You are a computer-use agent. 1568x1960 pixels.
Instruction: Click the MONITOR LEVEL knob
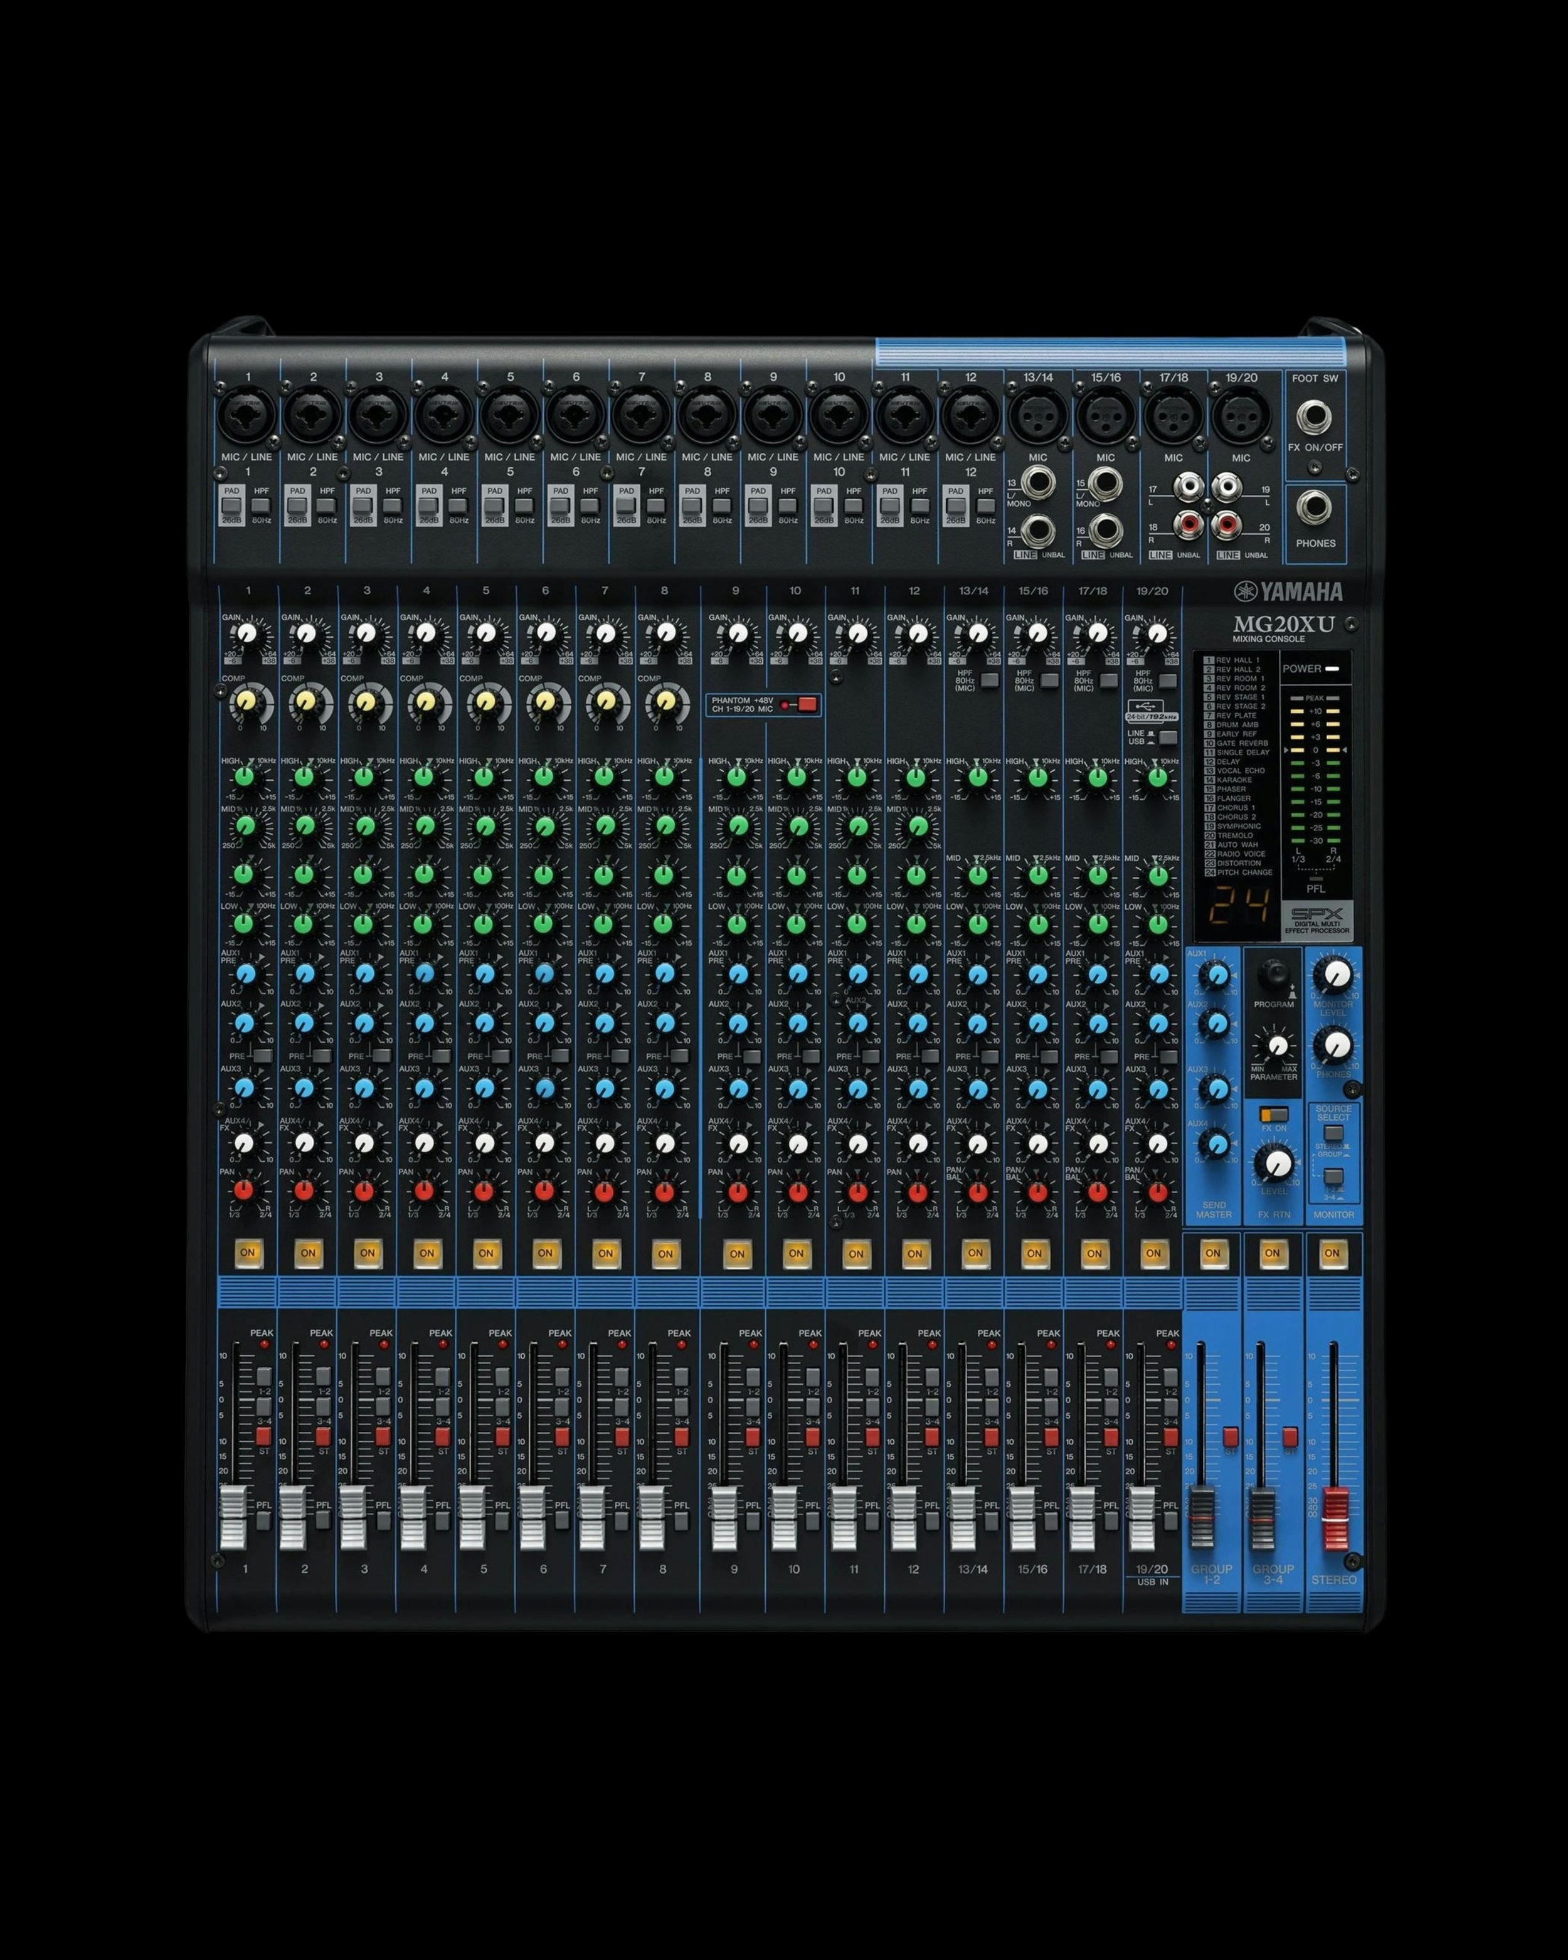(1335, 975)
